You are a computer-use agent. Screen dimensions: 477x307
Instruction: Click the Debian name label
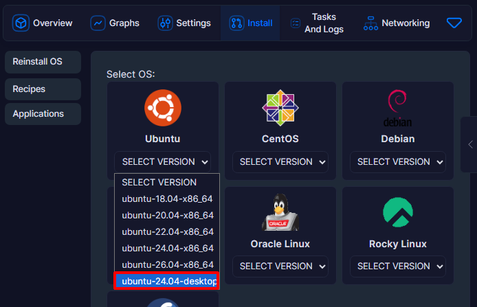397,139
